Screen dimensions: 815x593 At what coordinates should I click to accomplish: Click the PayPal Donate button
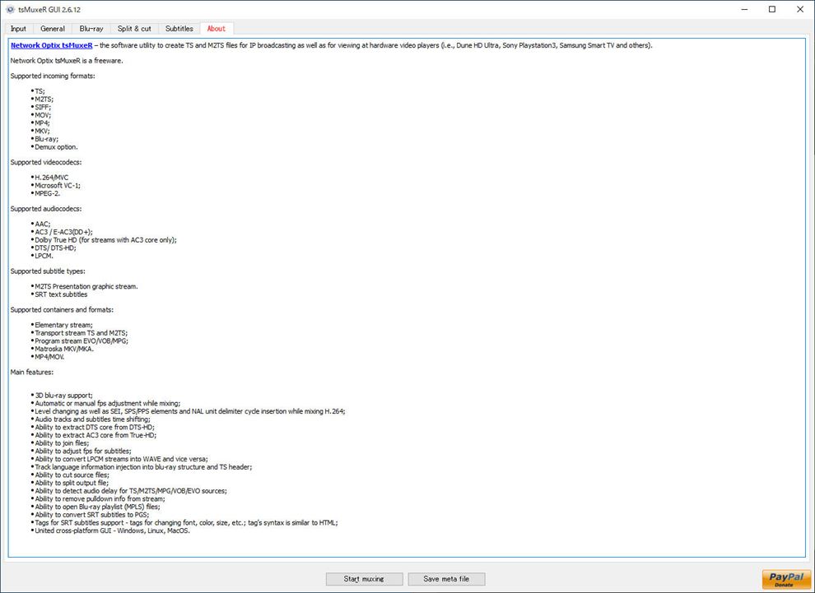point(784,579)
